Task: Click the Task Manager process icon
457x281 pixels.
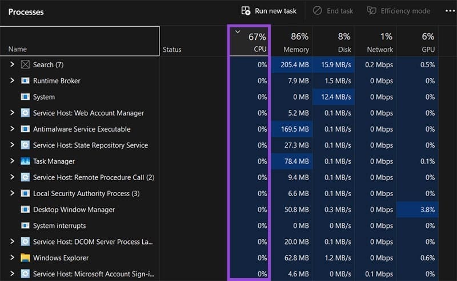Action: (x=25, y=161)
